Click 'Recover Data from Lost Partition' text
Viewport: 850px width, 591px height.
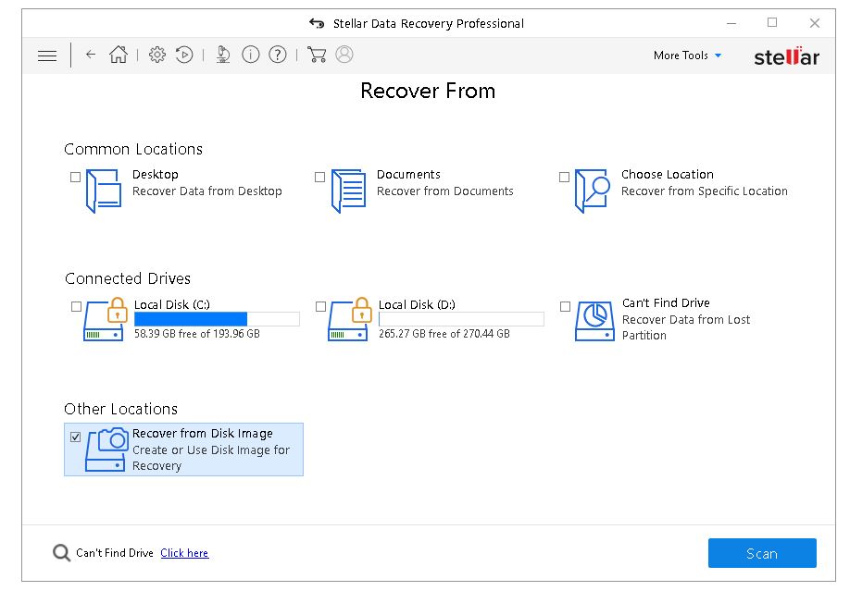[x=686, y=327]
